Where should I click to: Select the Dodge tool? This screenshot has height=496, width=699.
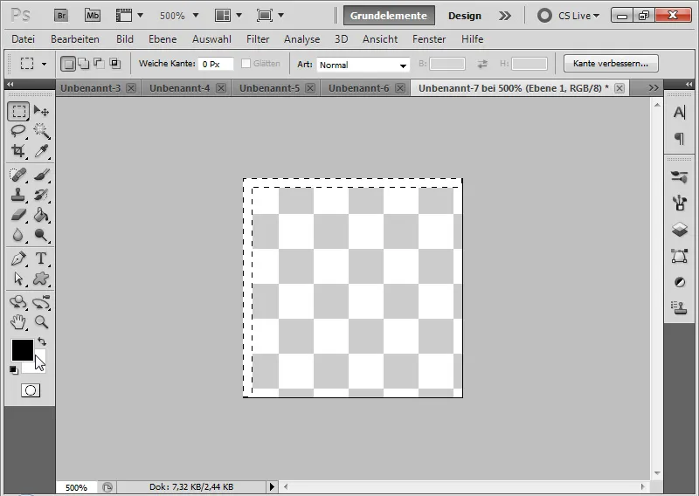pyautogui.click(x=41, y=234)
